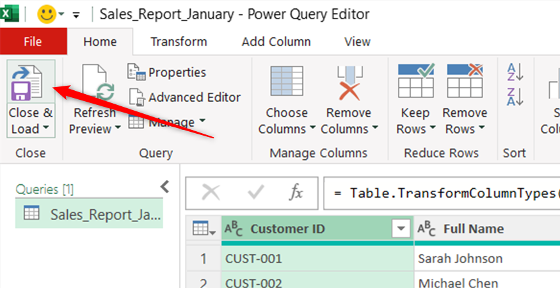The width and height of the screenshot is (560, 288).
Task: Click into the formula bar text
Action: click(442, 193)
